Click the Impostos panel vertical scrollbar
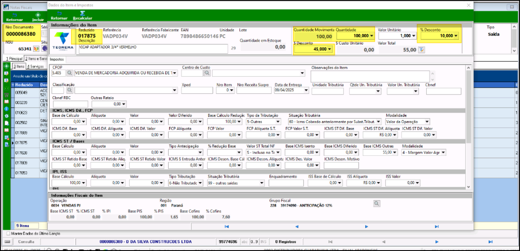The image size is (520, 251). pos(468,127)
